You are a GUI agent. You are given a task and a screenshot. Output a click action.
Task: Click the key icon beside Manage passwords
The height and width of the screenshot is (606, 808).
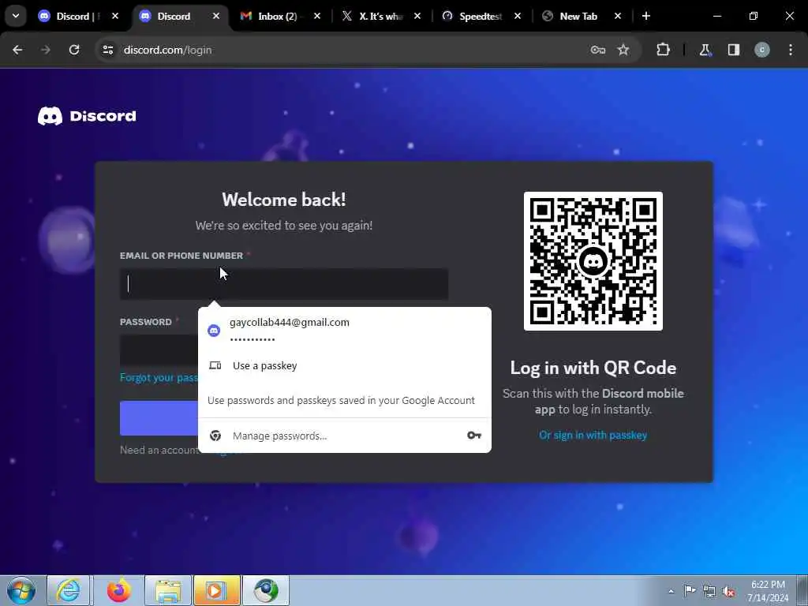point(474,436)
